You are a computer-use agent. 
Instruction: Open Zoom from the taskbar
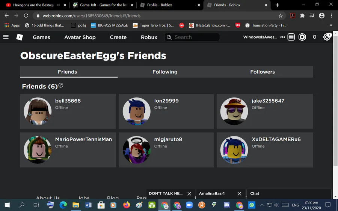click(x=189, y=205)
